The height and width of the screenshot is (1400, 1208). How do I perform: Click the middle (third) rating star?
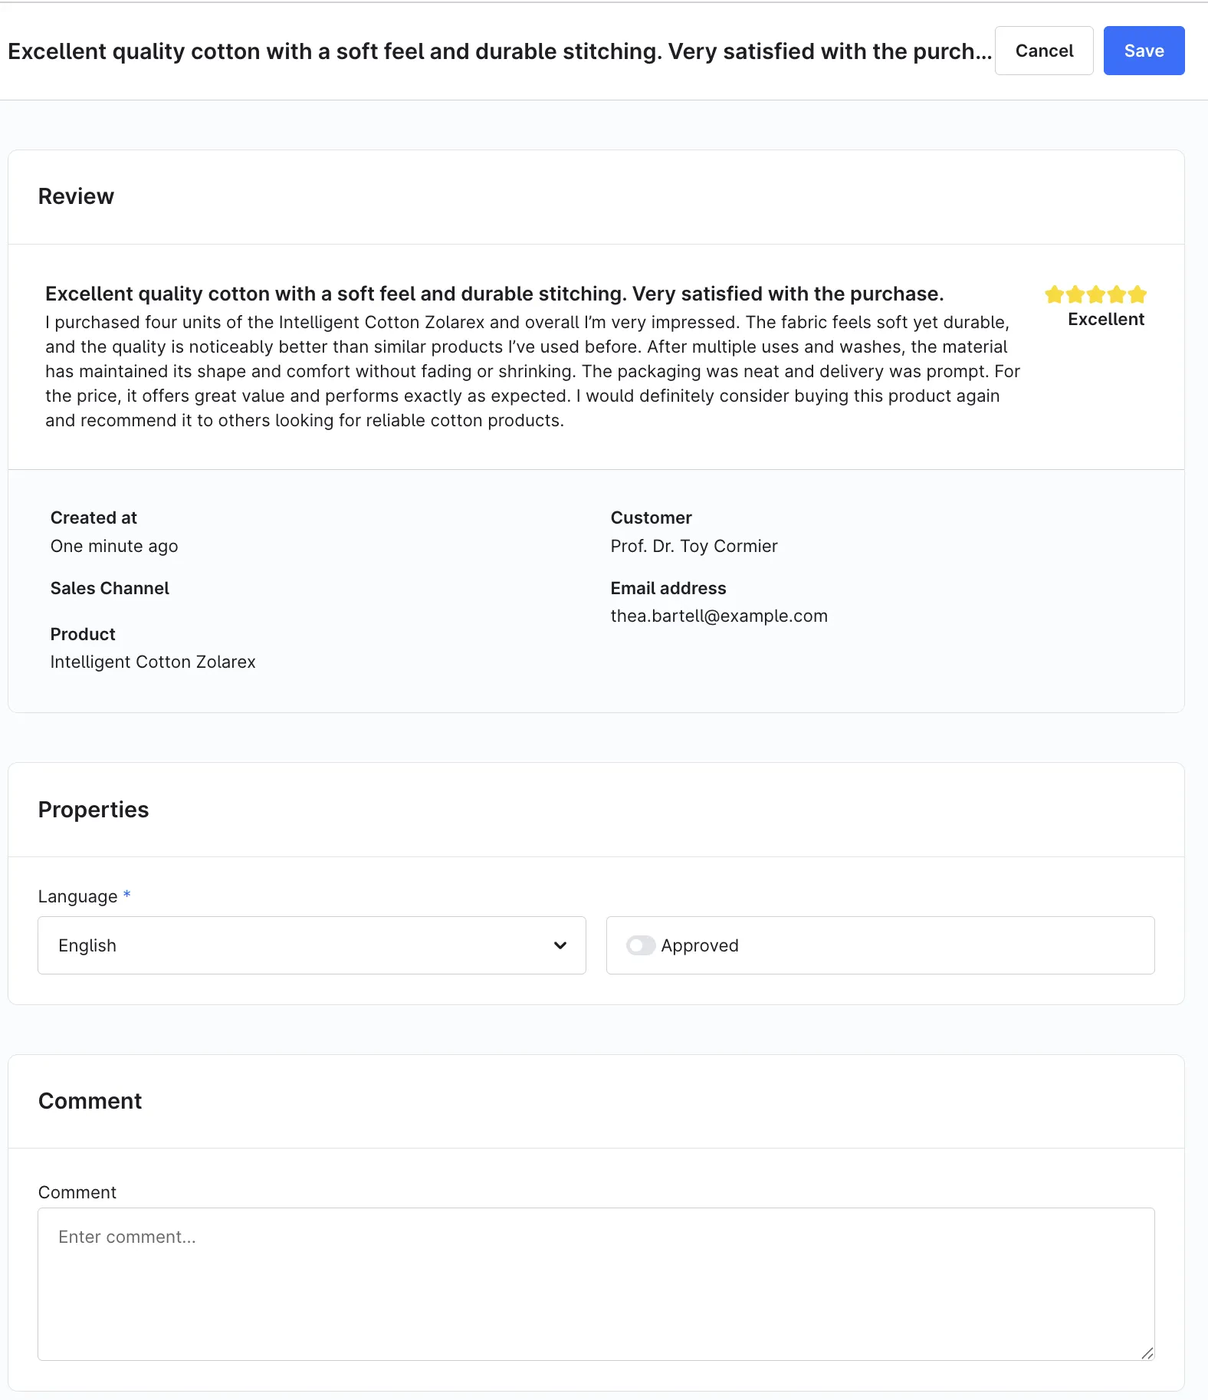pyautogui.click(x=1096, y=294)
